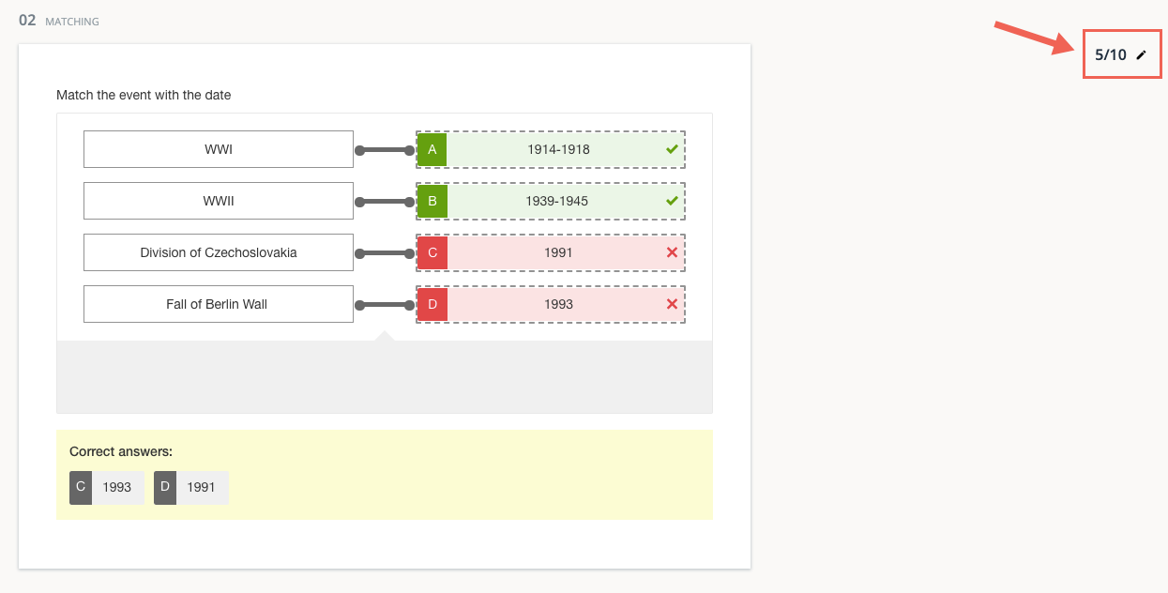This screenshot has width=1168, height=593.
Task: Click the correct answer chip C 1993
Action: coord(106,487)
